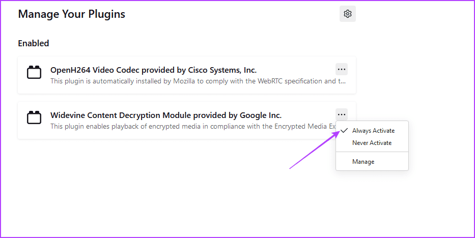Open more options for OpenH264 Video Codec
Viewport: 475px width, 238px height.
(x=342, y=69)
